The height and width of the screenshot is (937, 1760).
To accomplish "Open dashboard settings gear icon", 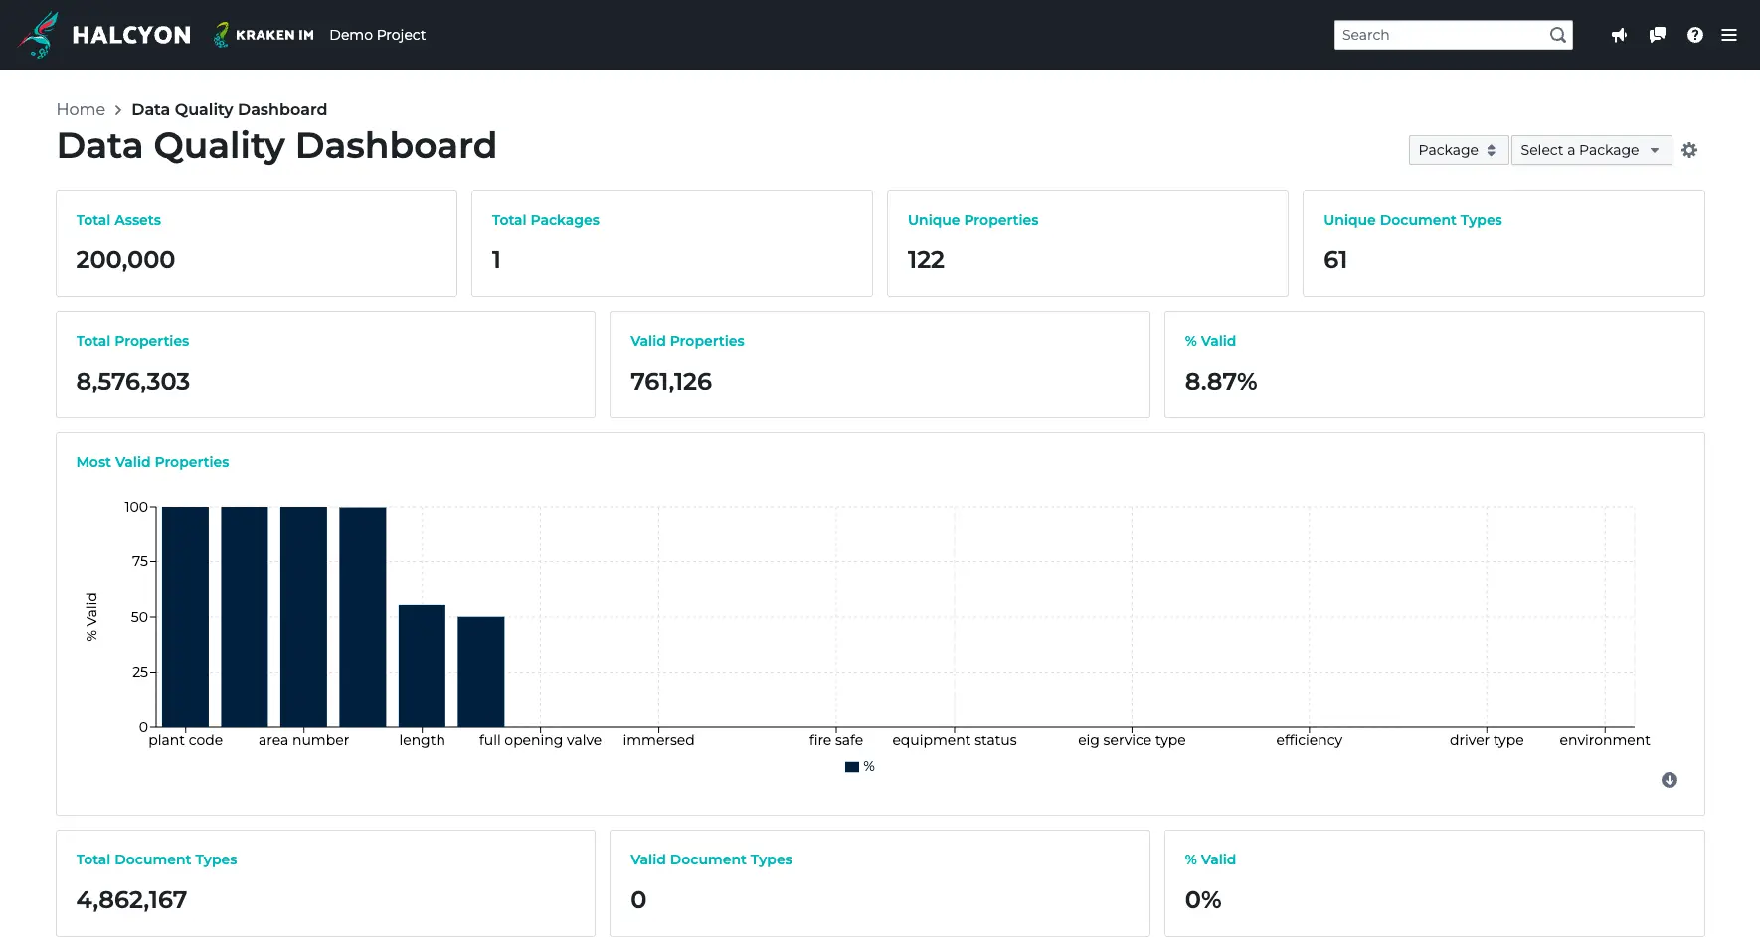I will pyautogui.click(x=1689, y=150).
